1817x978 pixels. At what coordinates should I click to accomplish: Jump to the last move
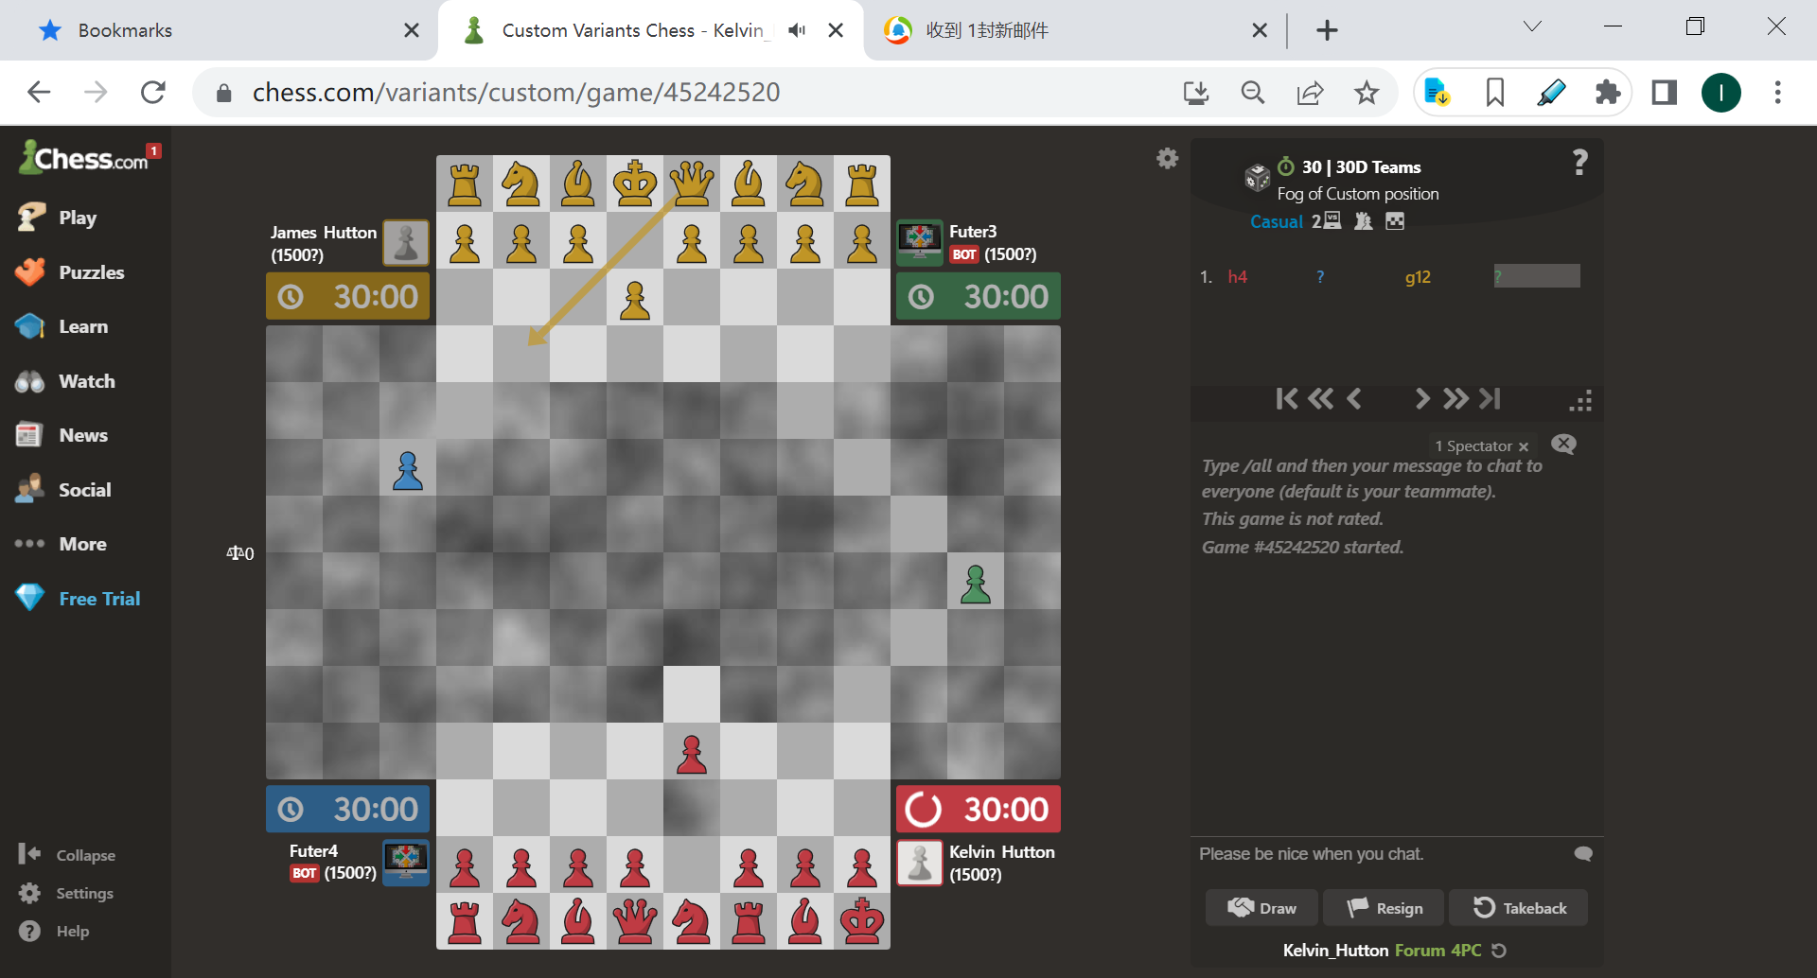(x=1491, y=399)
